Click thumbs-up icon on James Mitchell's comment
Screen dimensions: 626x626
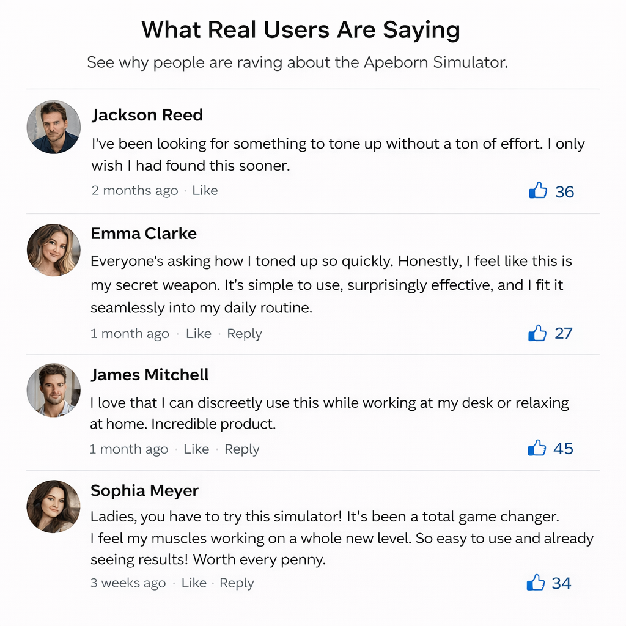(x=537, y=448)
